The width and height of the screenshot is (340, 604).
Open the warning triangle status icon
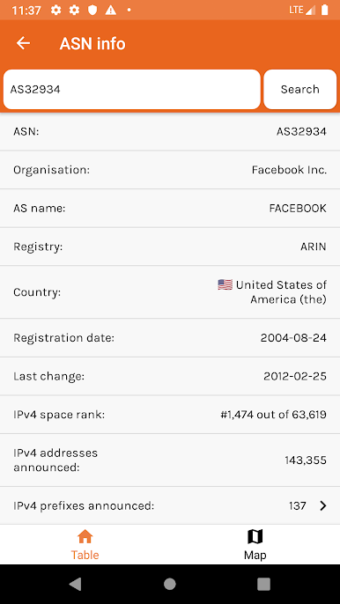click(111, 10)
